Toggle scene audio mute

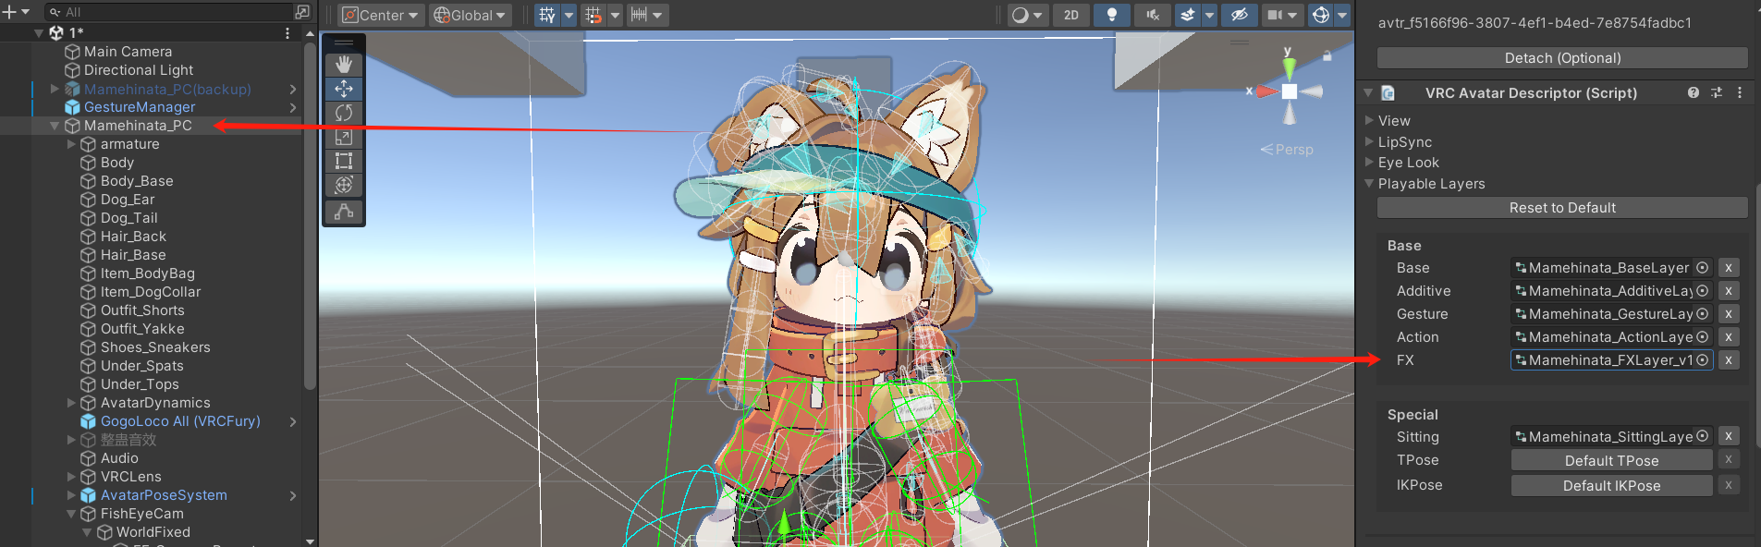pos(1153,15)
